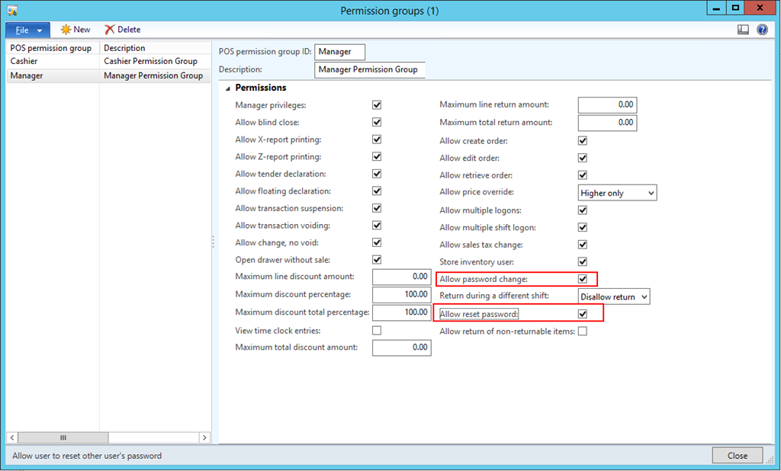Toggle the Manager privileges checkbox
781x471 pixels.
[x=377, y=105]
